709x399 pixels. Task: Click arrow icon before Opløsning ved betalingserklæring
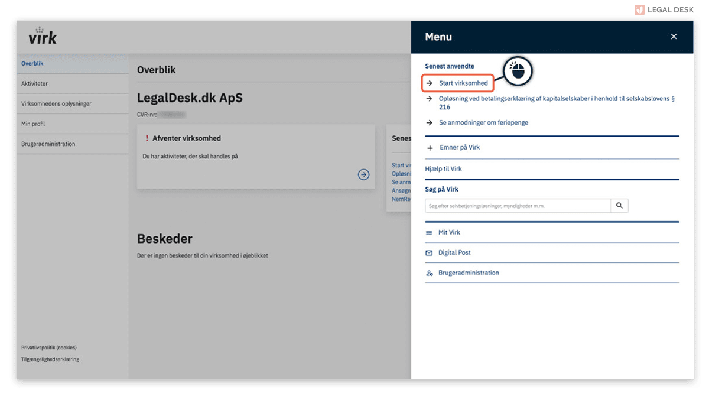[x=430, y=99]
